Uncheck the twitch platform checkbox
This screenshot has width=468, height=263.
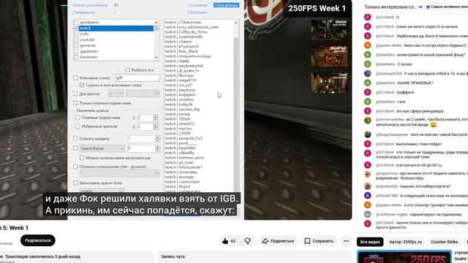[76, 28]
